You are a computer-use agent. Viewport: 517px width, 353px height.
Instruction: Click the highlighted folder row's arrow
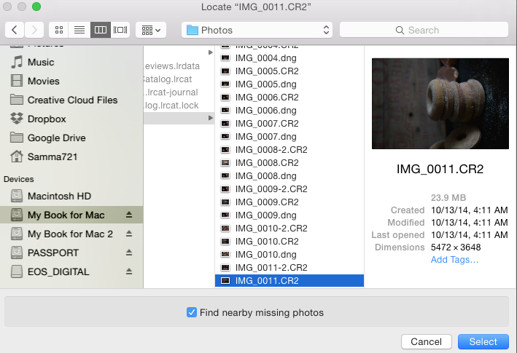(210, 118)
